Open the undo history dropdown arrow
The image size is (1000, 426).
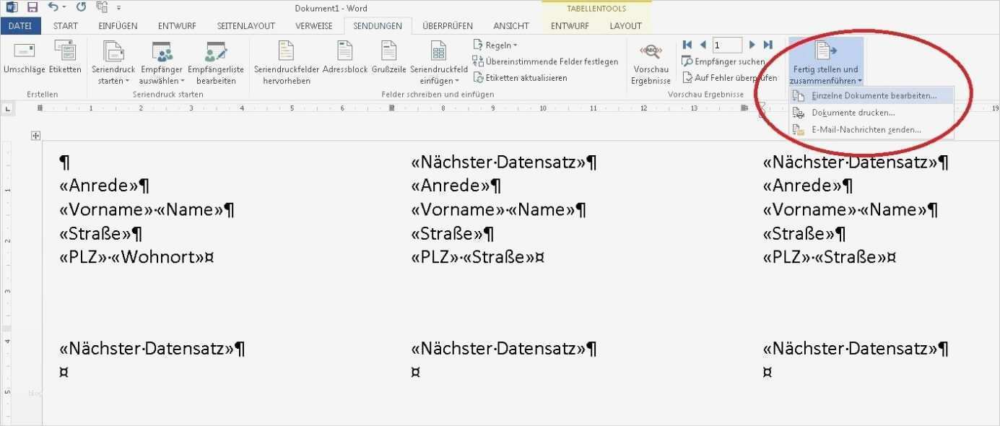click(64, 8)
